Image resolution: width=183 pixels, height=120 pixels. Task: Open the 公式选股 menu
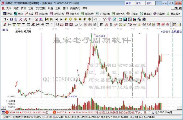[41, 8]
